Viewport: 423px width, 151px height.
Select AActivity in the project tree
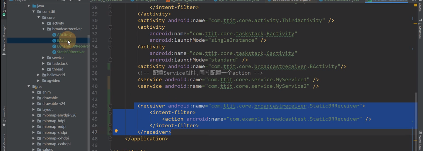64,35
